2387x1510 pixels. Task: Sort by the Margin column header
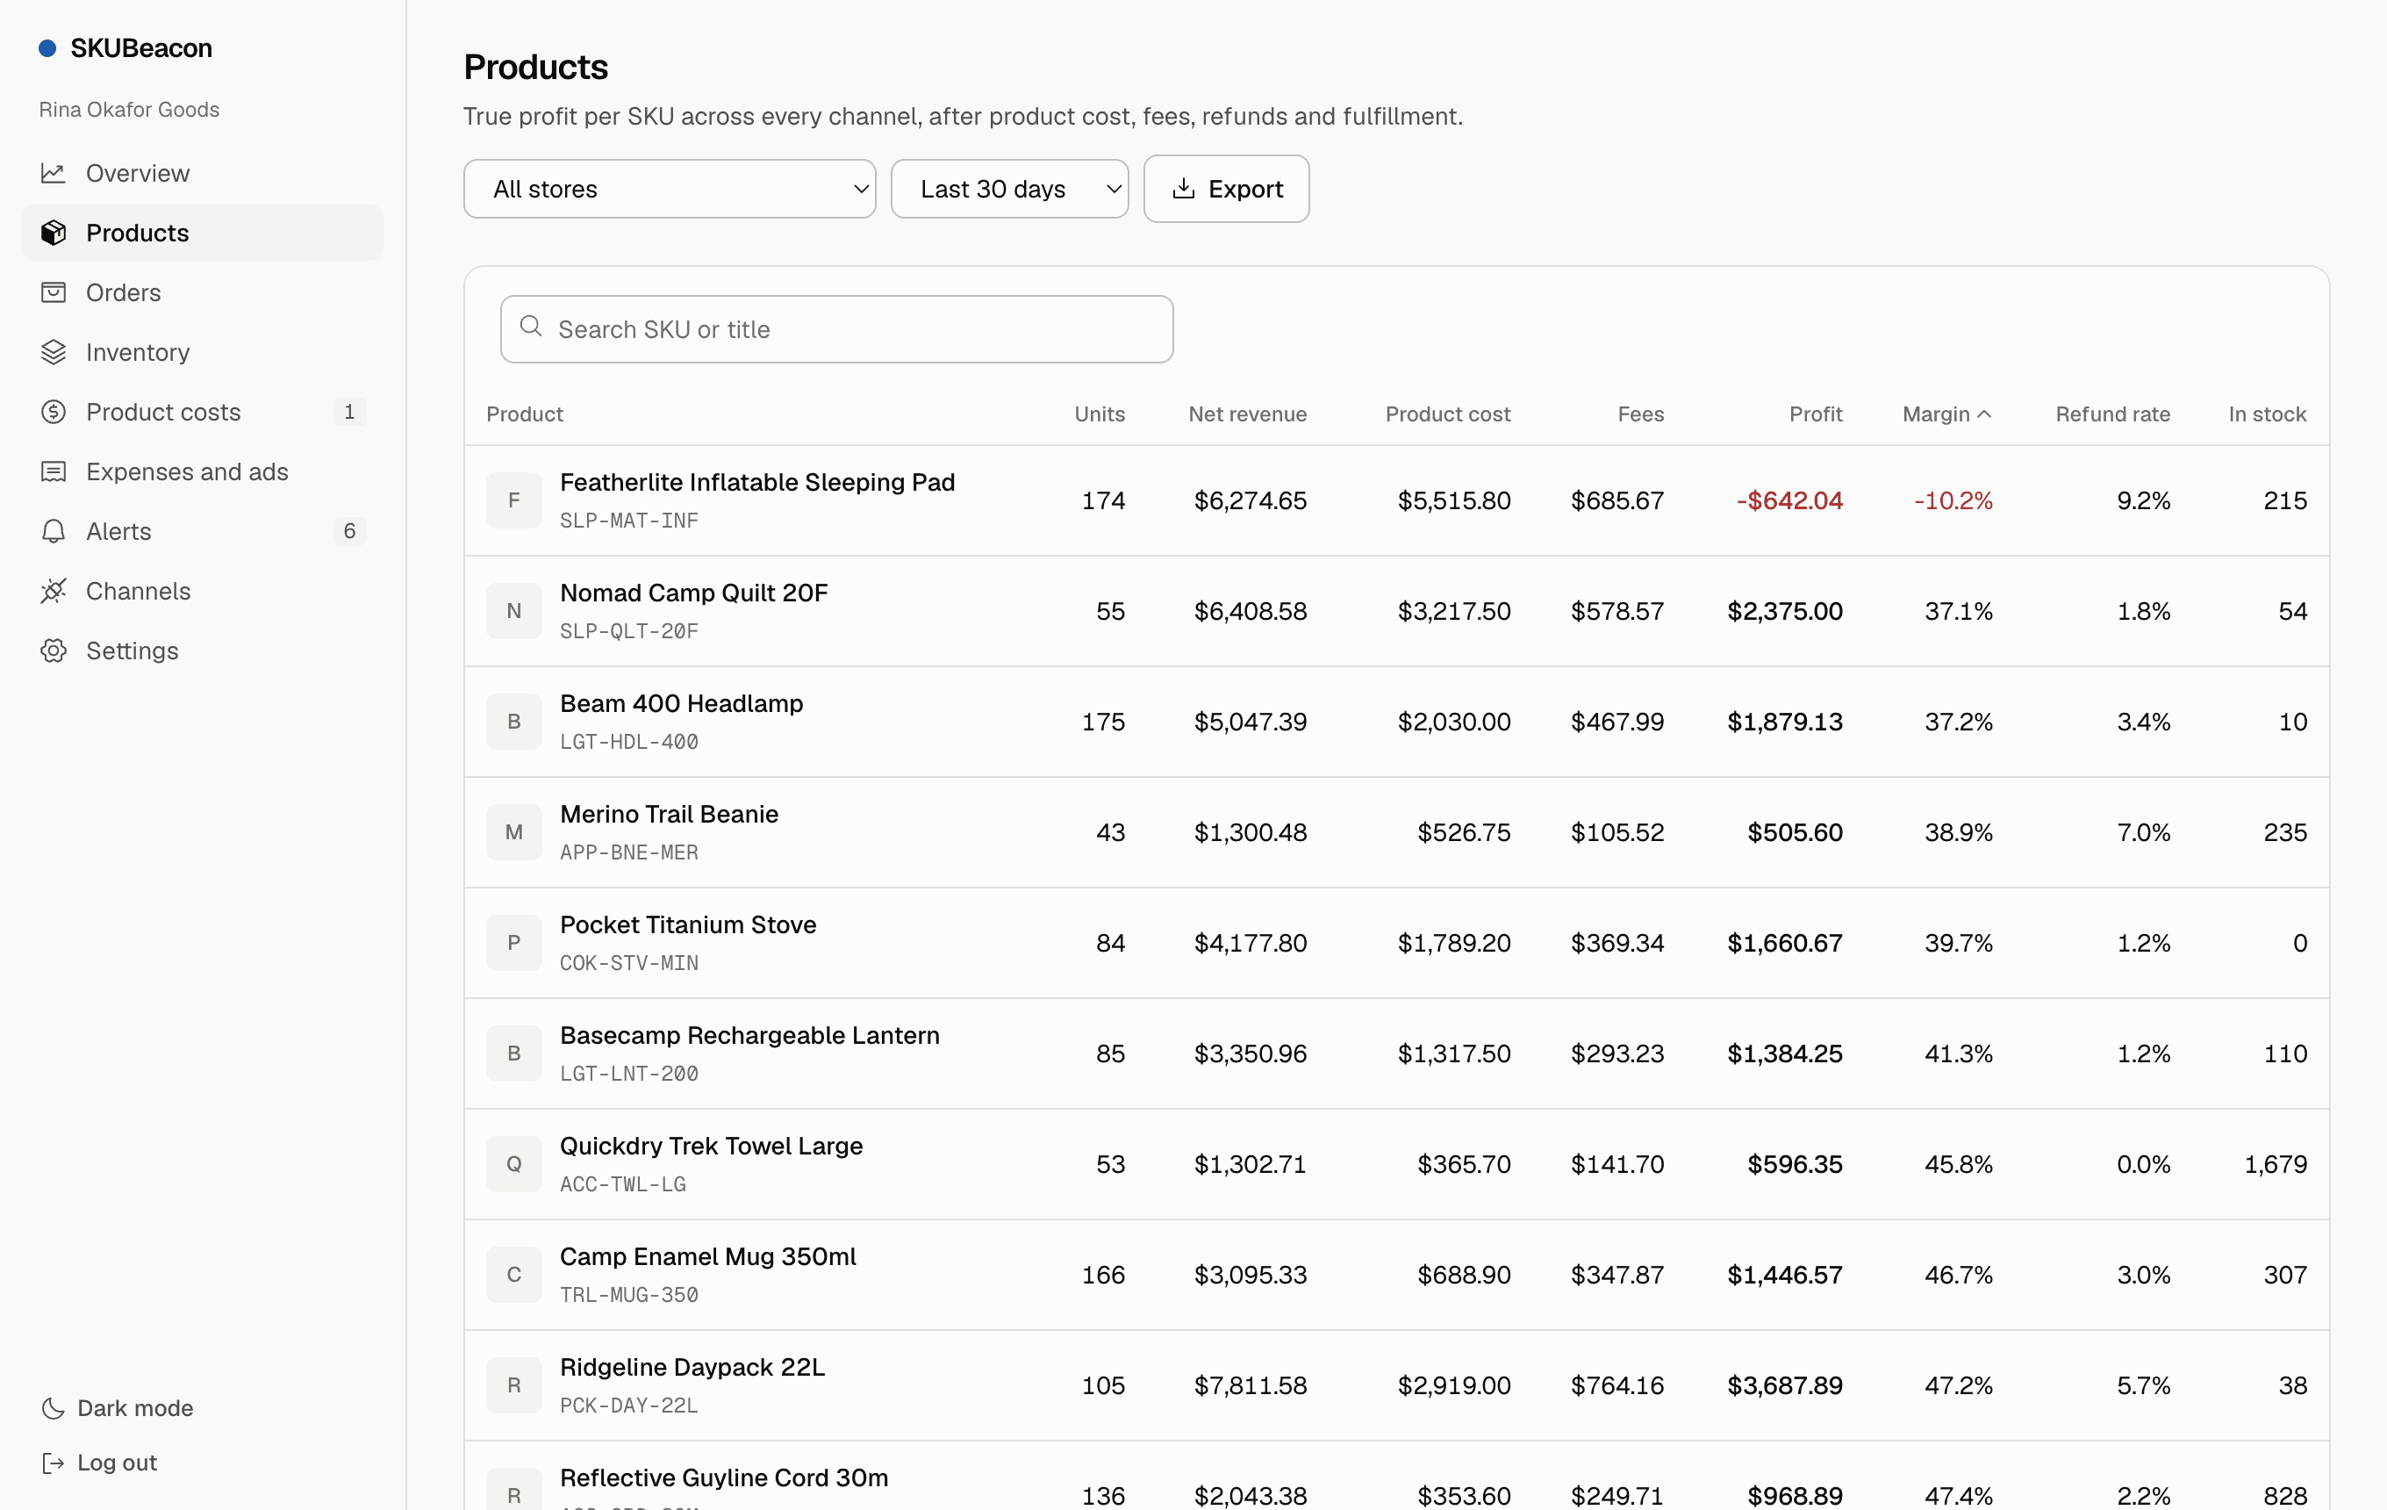[x=1946, y=414]
